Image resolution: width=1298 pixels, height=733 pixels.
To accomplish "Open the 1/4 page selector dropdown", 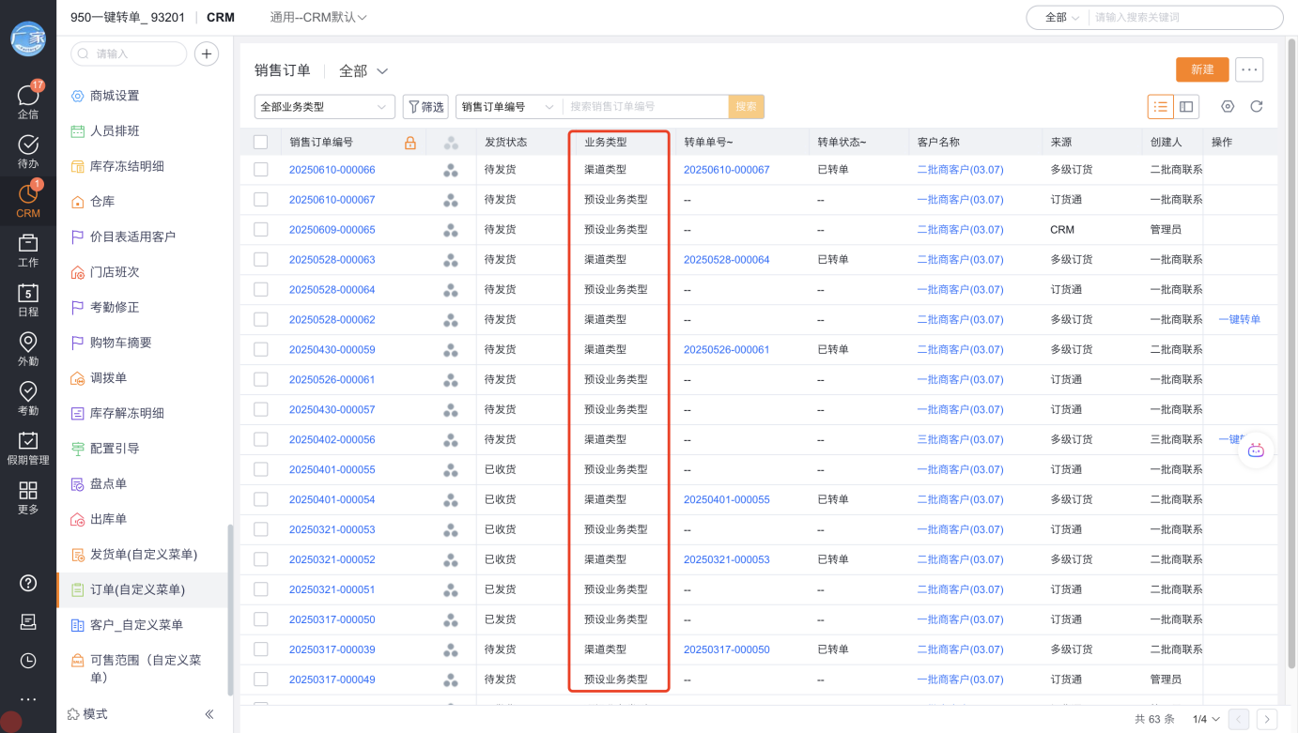I will click(1206, 720).
